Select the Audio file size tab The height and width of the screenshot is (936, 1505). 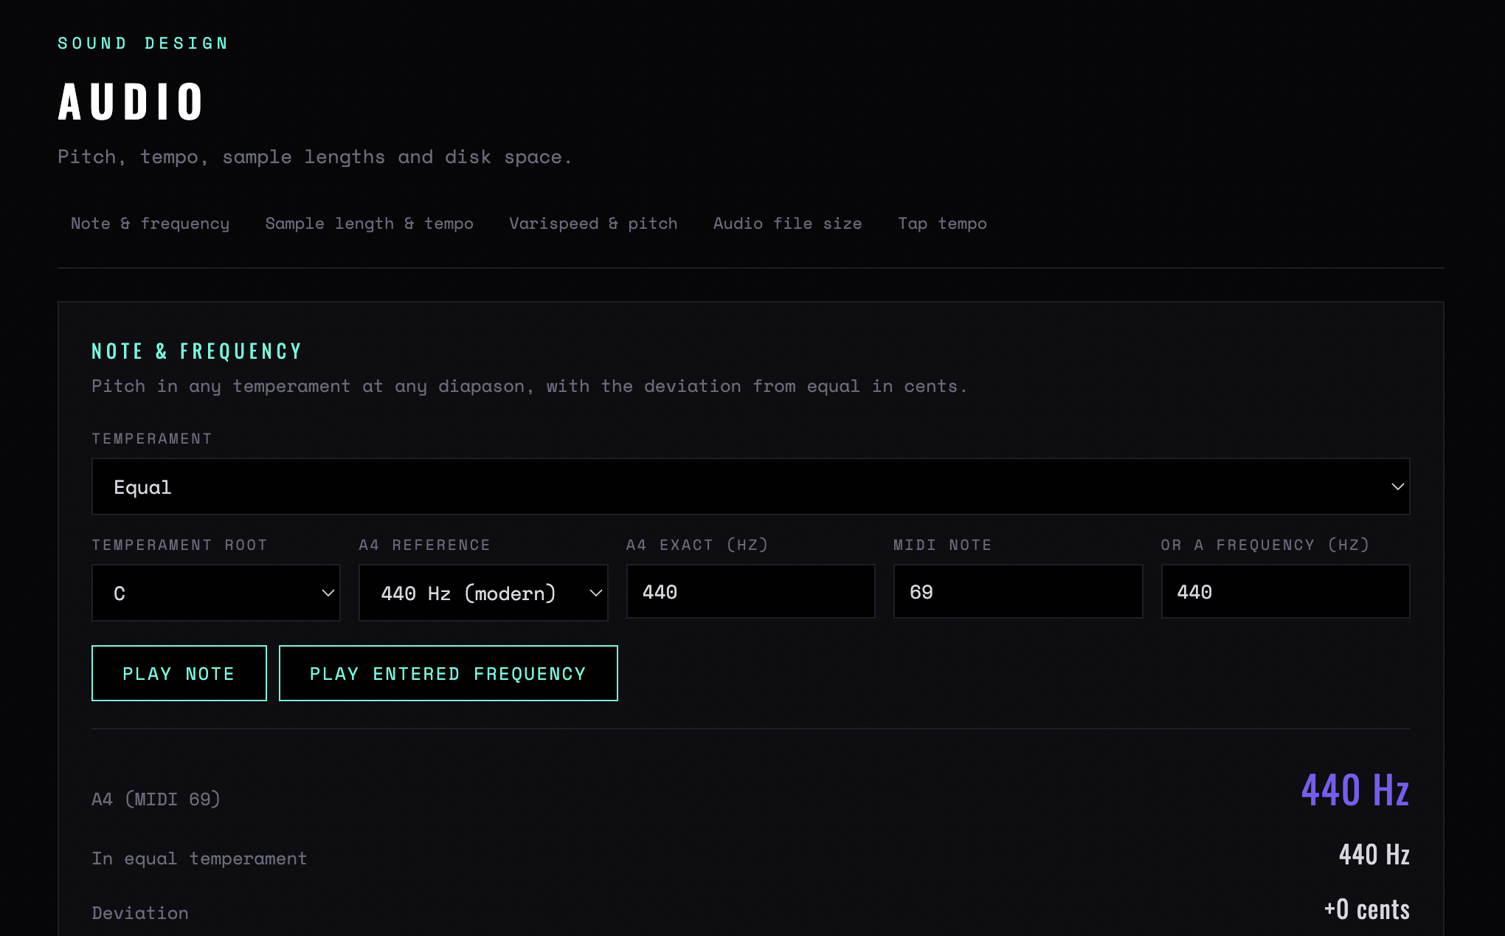tap(787, 224)
